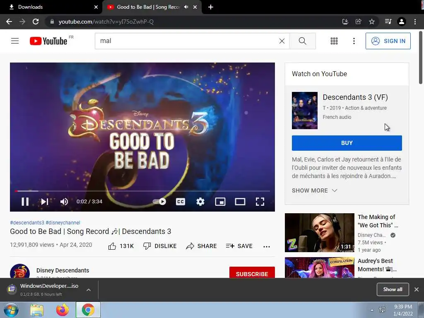
Task: Subscribe to Disney Descendants channel
Action: 252,273
